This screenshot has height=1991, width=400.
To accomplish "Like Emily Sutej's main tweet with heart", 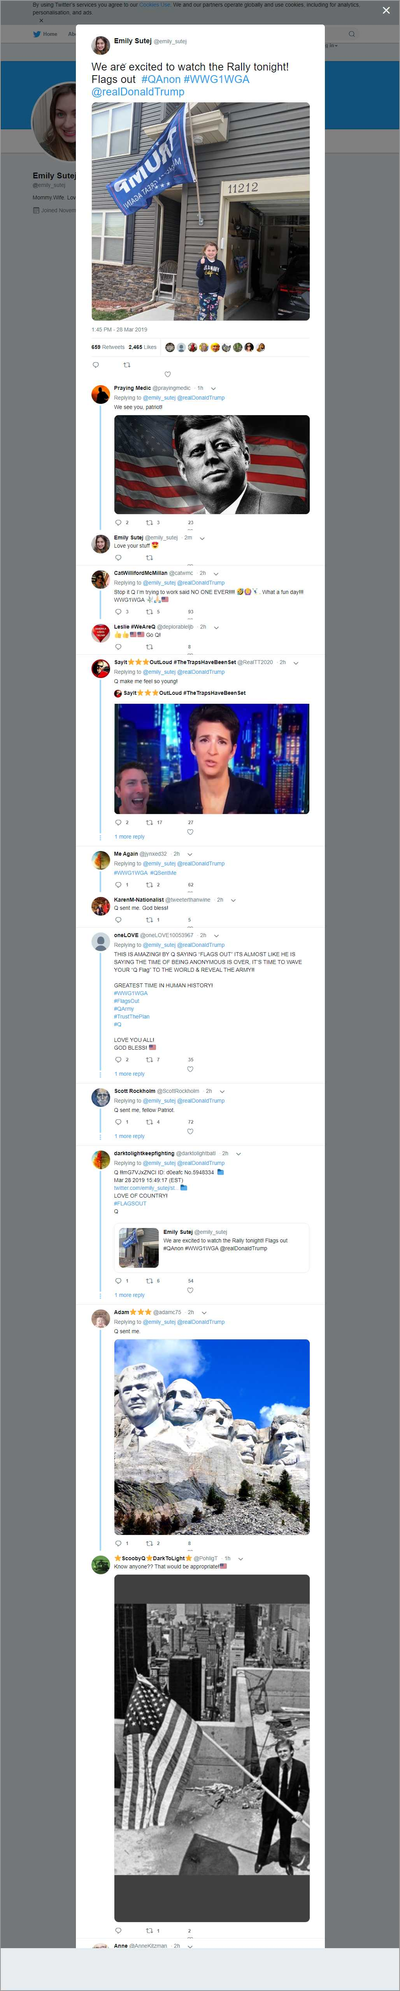I will click(x=168, y=374).
